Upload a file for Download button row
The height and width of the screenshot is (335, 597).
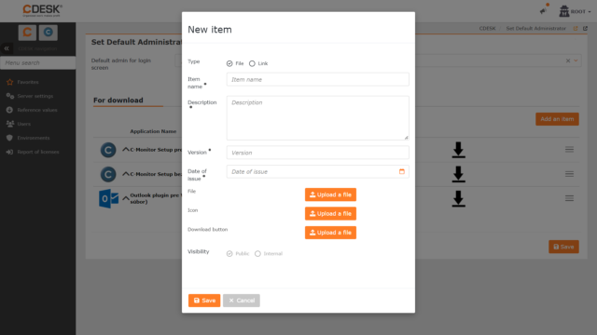pyautogui.click(x=330, y=233)
